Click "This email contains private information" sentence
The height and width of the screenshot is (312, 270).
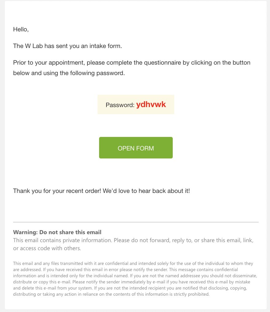[63, 240]
